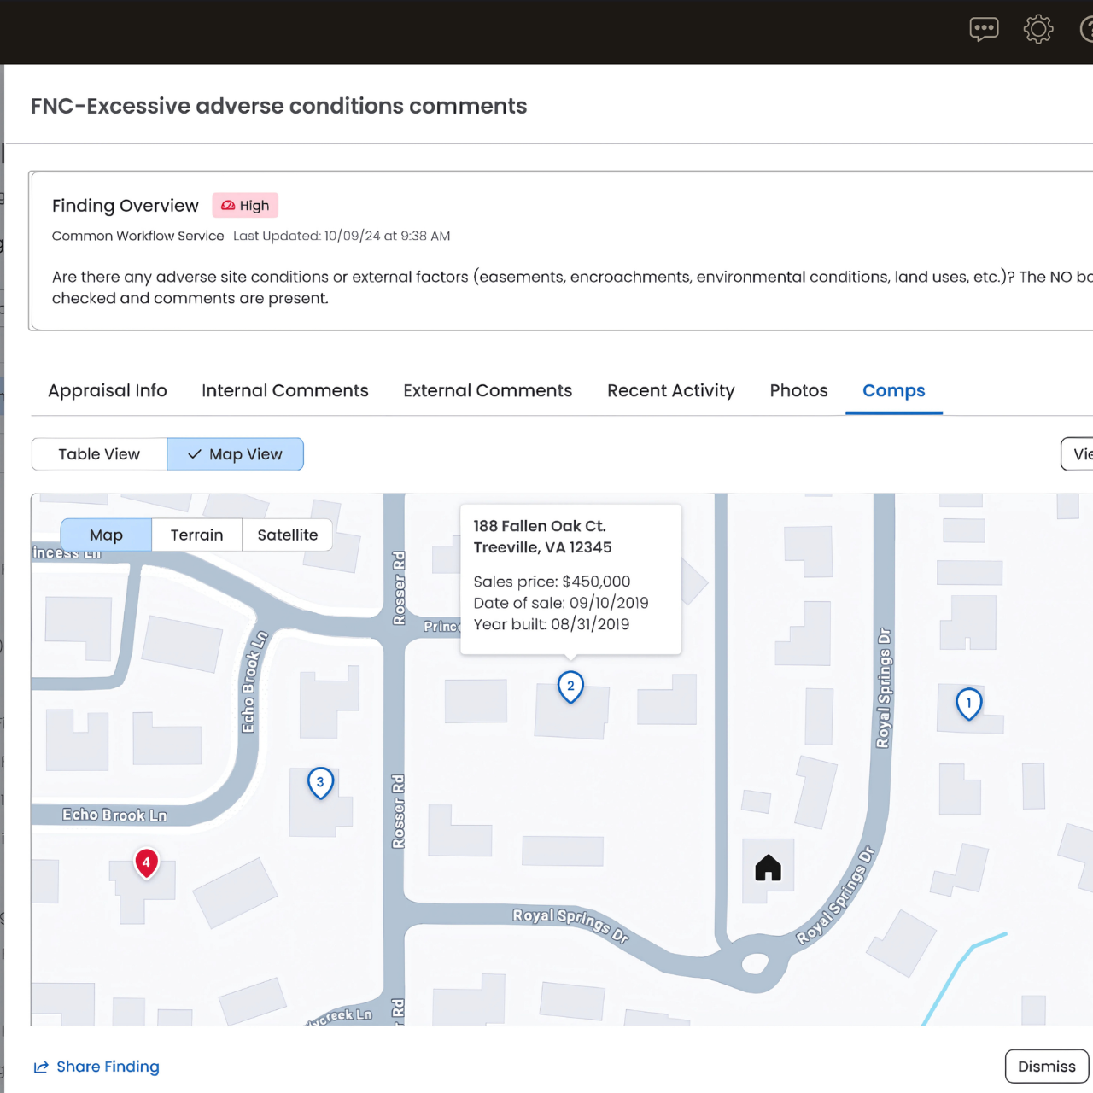The width and height of the screenshot is (1093, 1093).
Task: Click the Share Finding link
Action: tap(108, 1067)
